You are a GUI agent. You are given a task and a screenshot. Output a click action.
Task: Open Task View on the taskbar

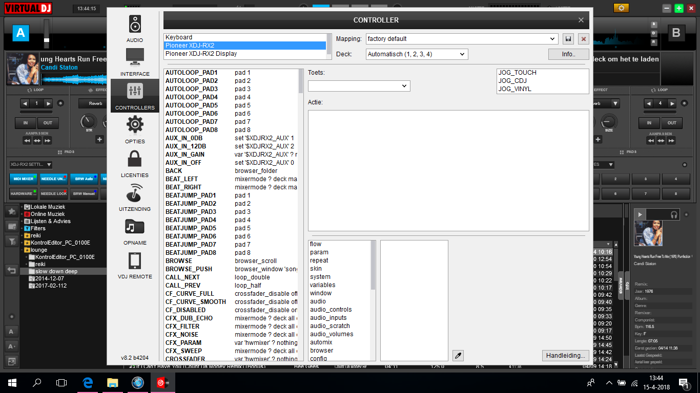point(61,382)
